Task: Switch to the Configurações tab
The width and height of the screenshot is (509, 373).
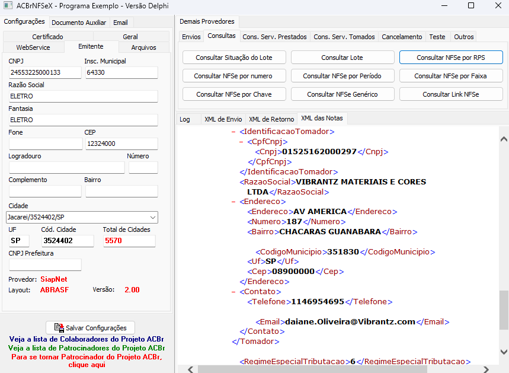Action: pos(24,21)
